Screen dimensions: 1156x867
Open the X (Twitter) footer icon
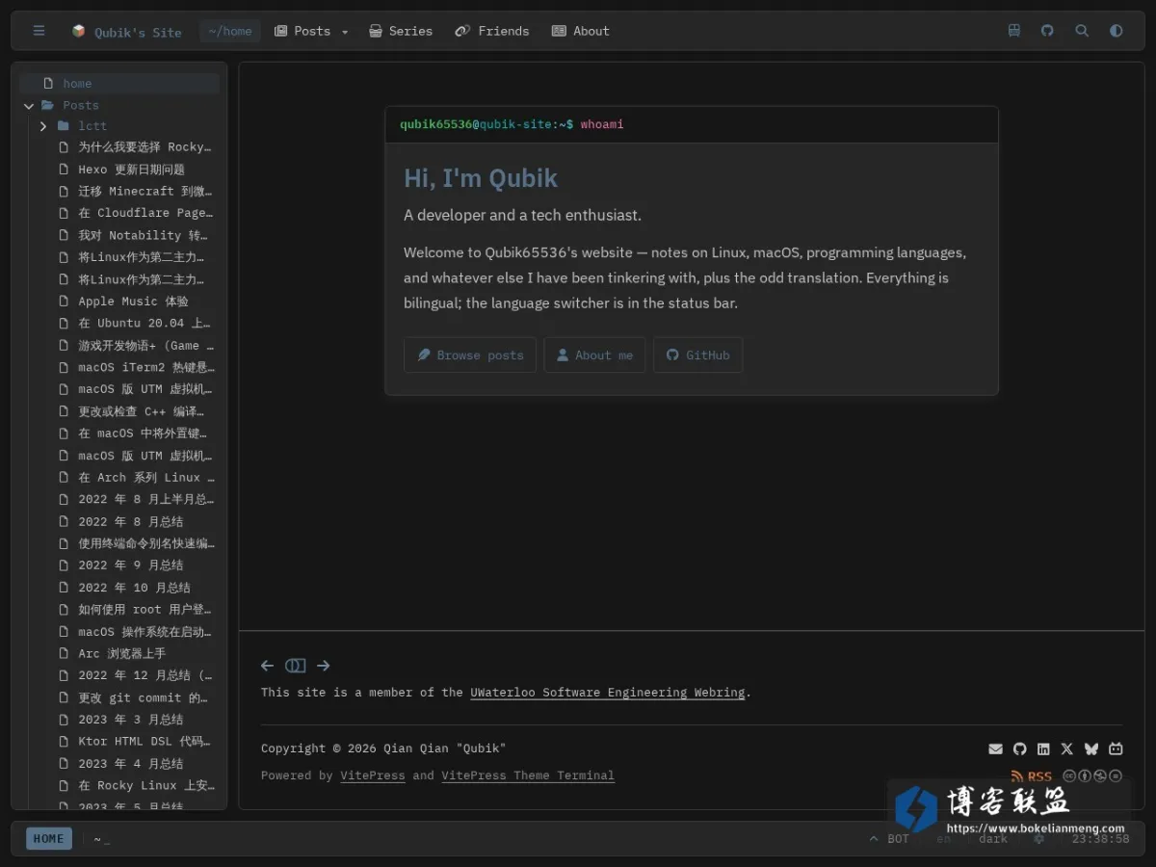pyautogui.click(x=1067, y=749)
